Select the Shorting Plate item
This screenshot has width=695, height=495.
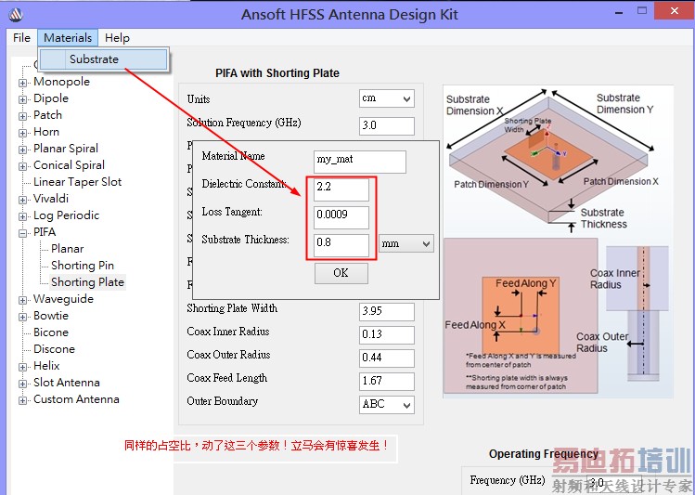click(87, 282)
